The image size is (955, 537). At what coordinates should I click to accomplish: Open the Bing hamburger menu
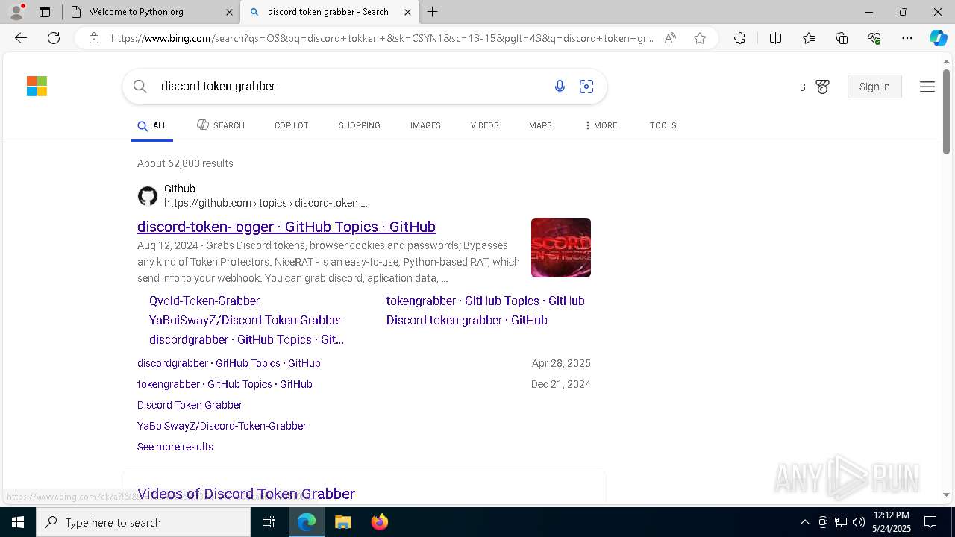point(927,87)
